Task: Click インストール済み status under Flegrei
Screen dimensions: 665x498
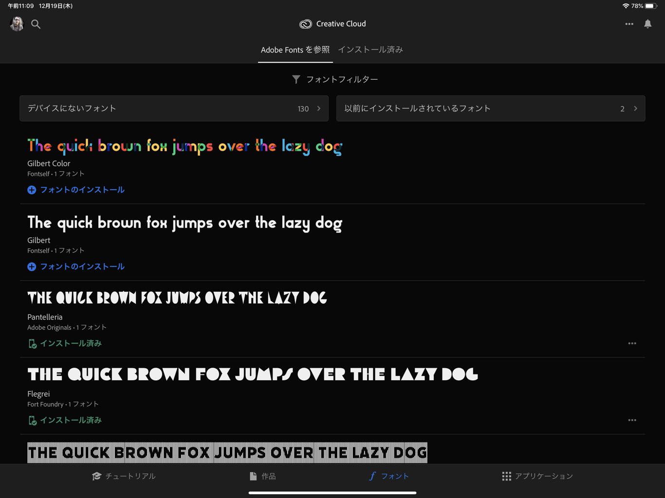Action: point(71,420)
